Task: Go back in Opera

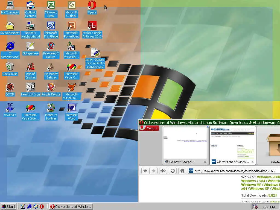Action: click(x=145, y=171)
